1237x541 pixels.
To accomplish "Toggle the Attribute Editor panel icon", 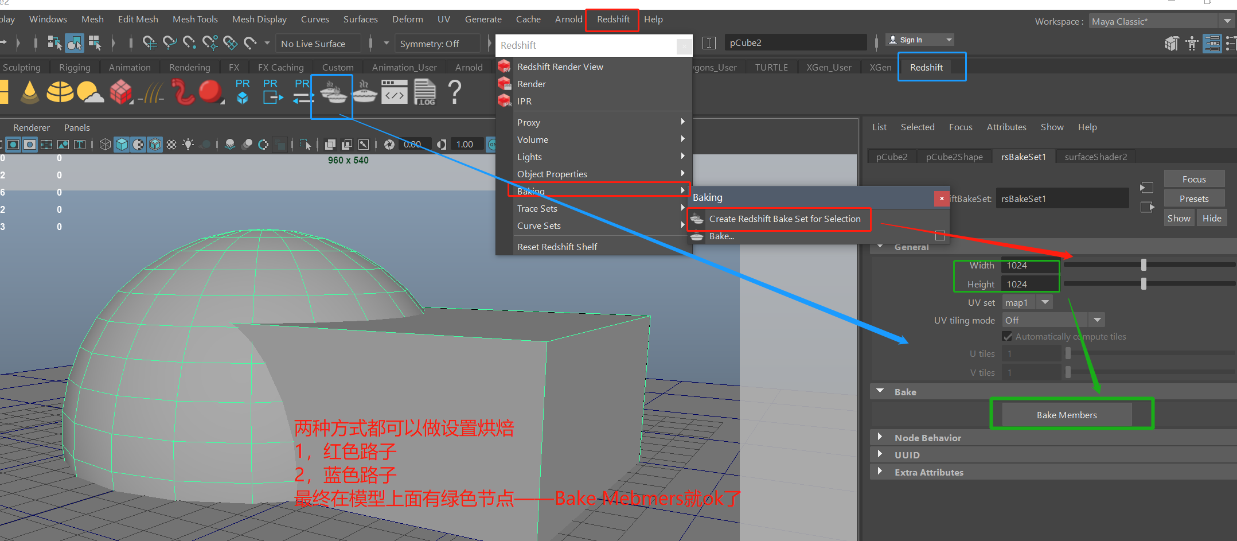I will point(1212,43).
